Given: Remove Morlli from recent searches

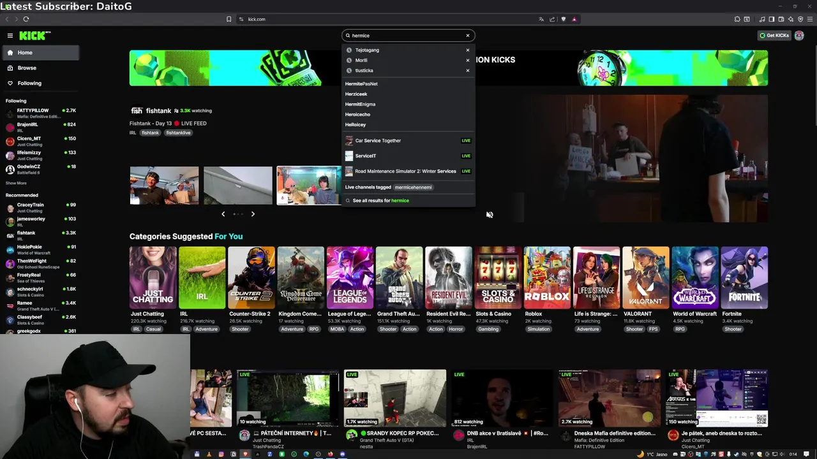Looking at the screenshot, I should 468,60.
